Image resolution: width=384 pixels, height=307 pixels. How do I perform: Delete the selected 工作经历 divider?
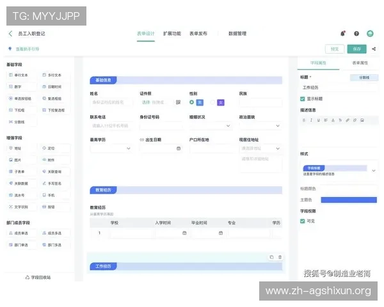(280, 257)
